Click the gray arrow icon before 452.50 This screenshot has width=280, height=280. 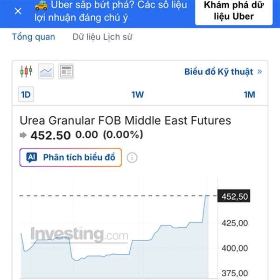(24, 135)
